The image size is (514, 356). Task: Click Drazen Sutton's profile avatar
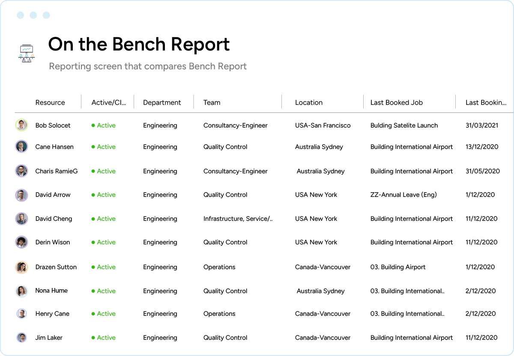(21, 267)
